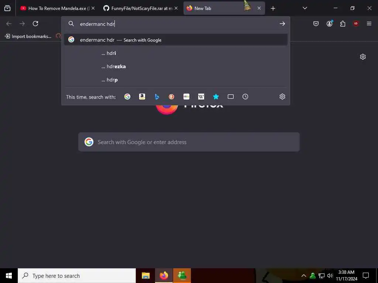Image resolution: width=378 pixels, height=283 pixels.
Task: Open network status tray icon
Action: coord(322,276)
